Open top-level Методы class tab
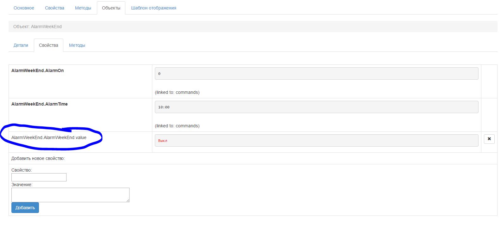 pos(83,8)
